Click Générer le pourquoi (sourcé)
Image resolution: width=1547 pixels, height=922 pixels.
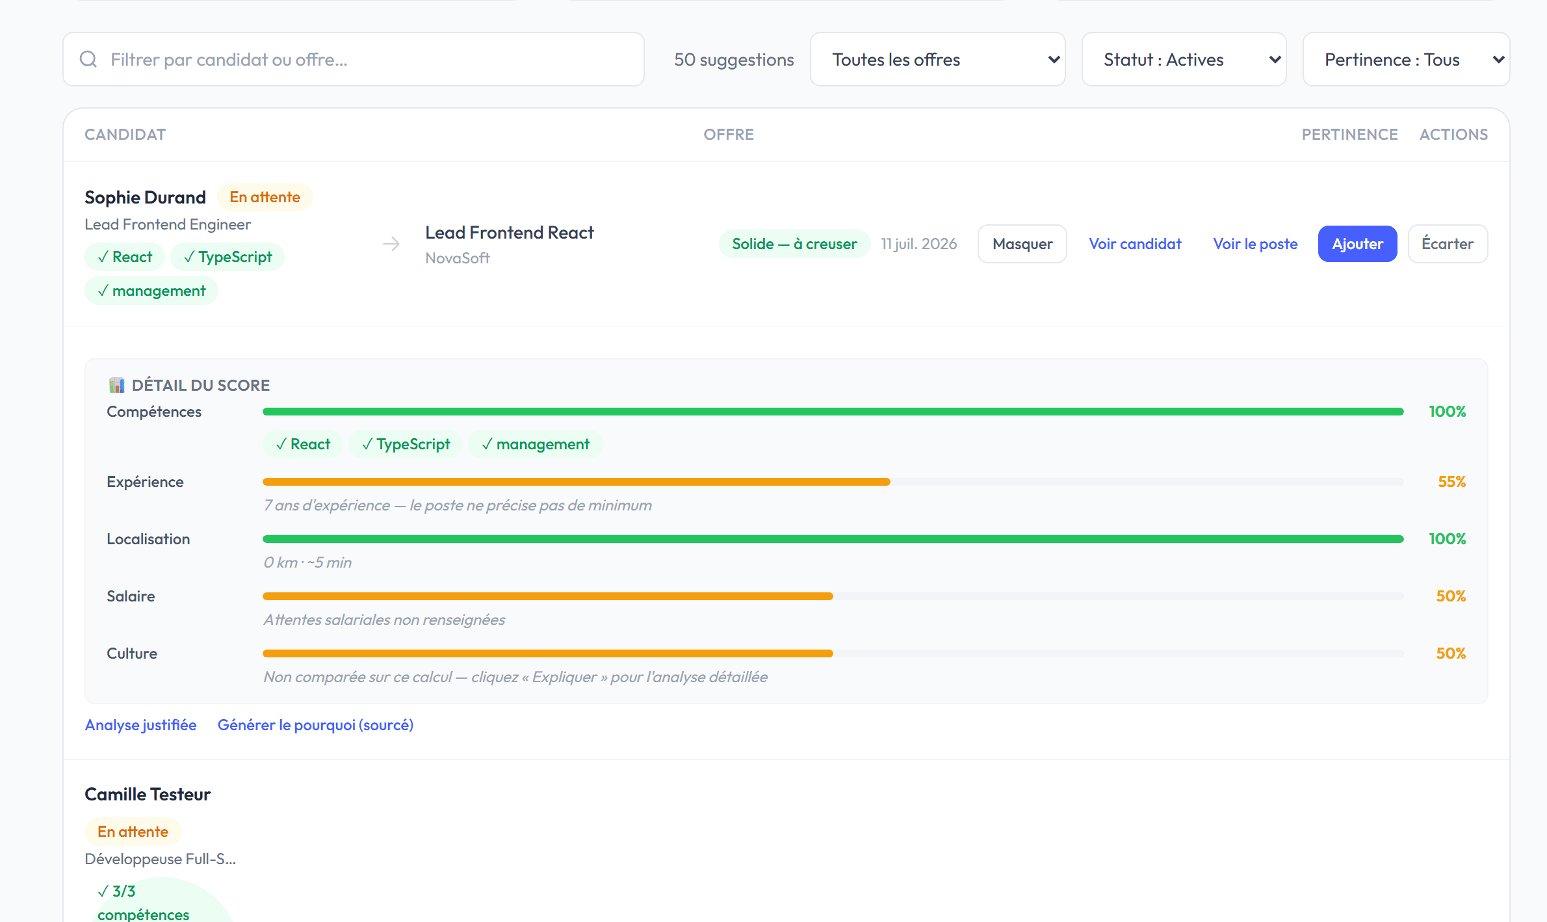(x=315, y=725)
